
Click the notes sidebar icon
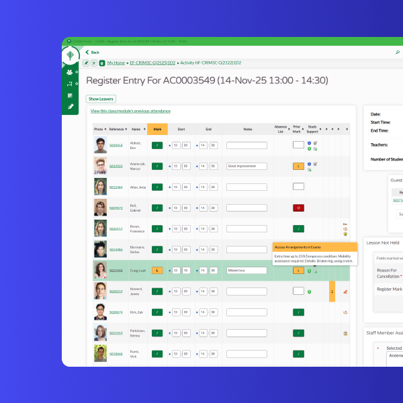click(70, 95)
